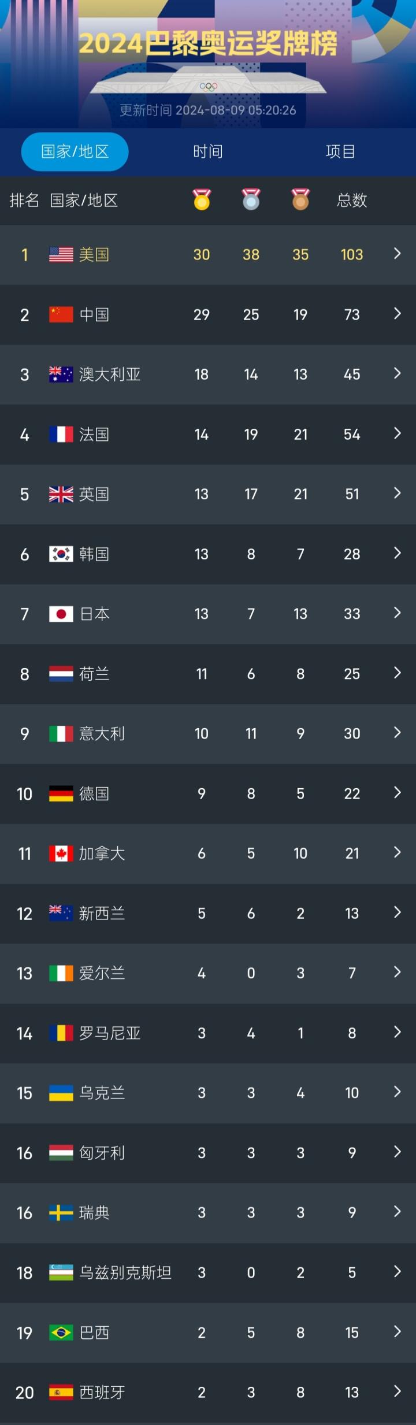Image resolution: width=416 pixels, height=1425 pixels.
Task: Click the 2024巴黎奥运奖牌榜 banner title
Action: click(208, 44)
